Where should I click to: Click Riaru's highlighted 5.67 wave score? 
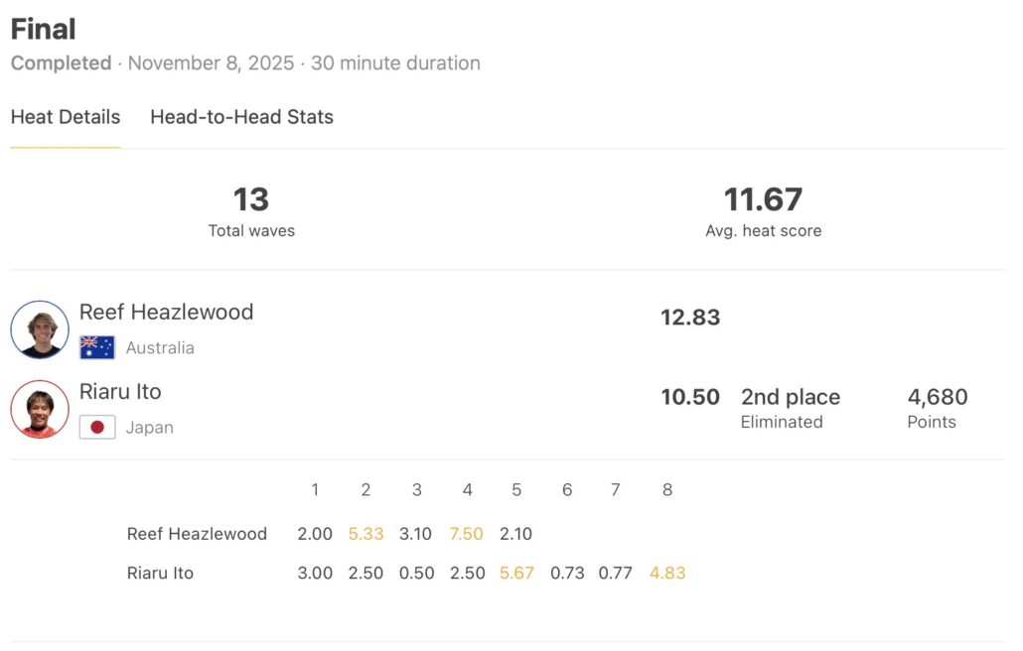[x=516, y=574]
